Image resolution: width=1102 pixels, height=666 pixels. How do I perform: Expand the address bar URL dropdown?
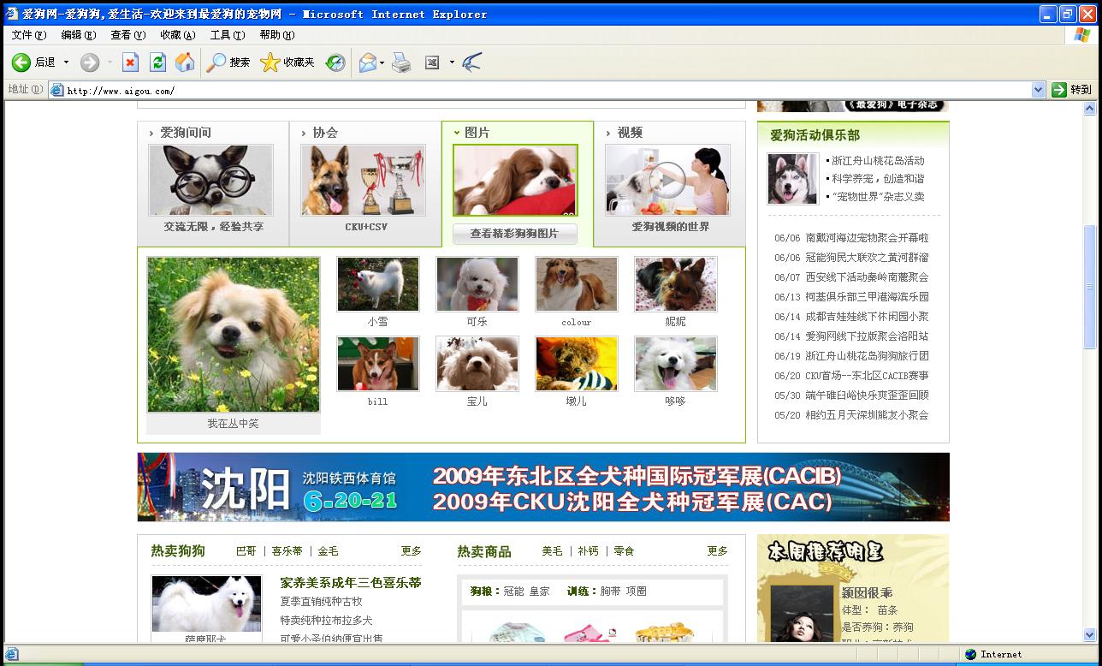tap(1038, 89)
